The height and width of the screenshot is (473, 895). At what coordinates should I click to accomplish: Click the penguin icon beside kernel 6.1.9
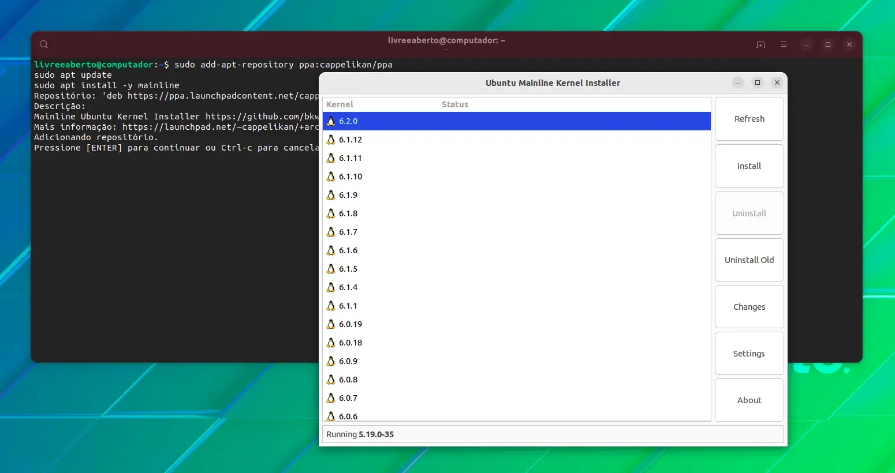coord(331,195)
